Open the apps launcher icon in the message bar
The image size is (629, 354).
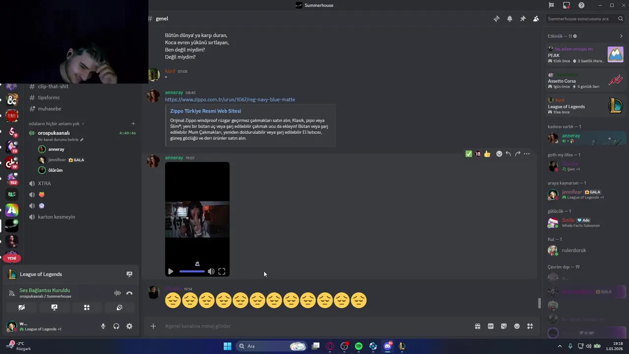tap(530, 326)
